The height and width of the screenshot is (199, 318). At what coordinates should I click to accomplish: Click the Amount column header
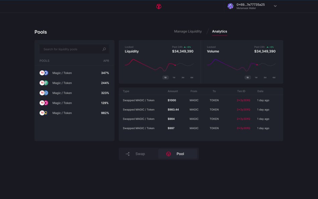pyautogui.click(x=173, y=91)
